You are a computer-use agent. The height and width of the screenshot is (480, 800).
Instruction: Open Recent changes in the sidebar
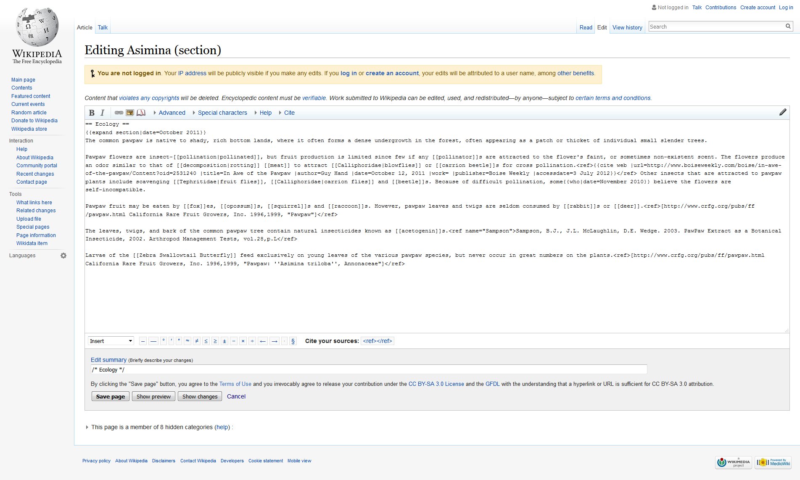(35, 174)
